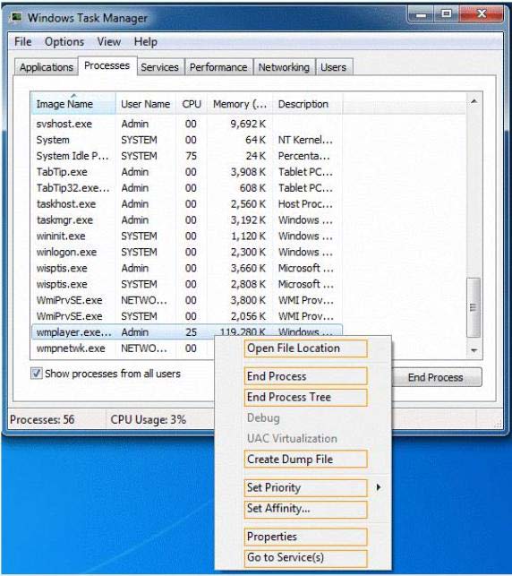Screen dimensions: 512x576
Task: Choose Open File Location from context menu
Action: 305,348
